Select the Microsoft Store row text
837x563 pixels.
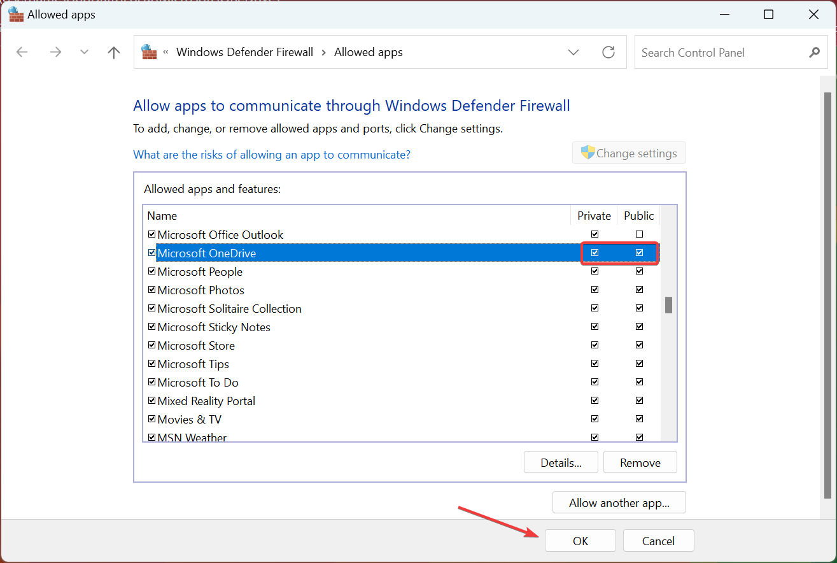196,346
